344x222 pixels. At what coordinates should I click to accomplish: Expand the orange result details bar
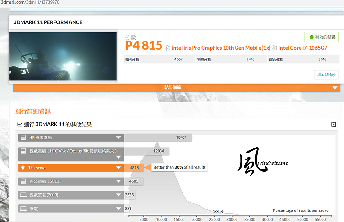click(x=176, y=88)
